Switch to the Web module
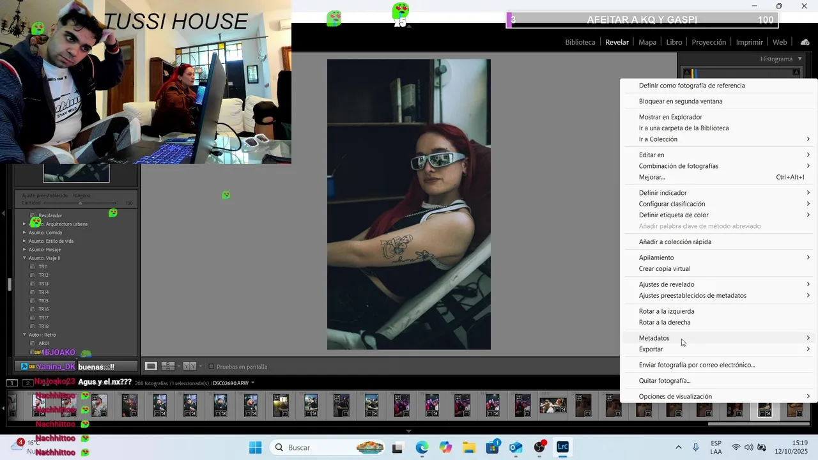Screen dimensions: 818x460 (x=780, y=42)
